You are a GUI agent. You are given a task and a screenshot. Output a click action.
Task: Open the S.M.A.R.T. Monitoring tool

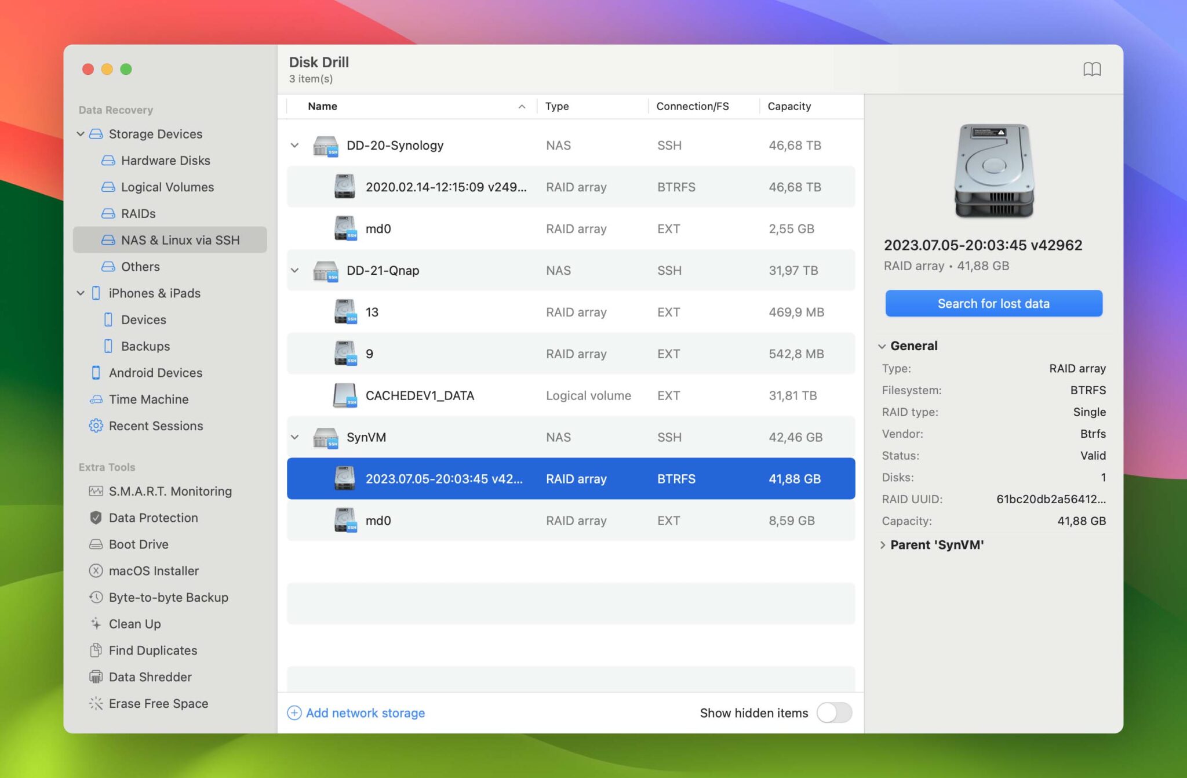(170, 491)
